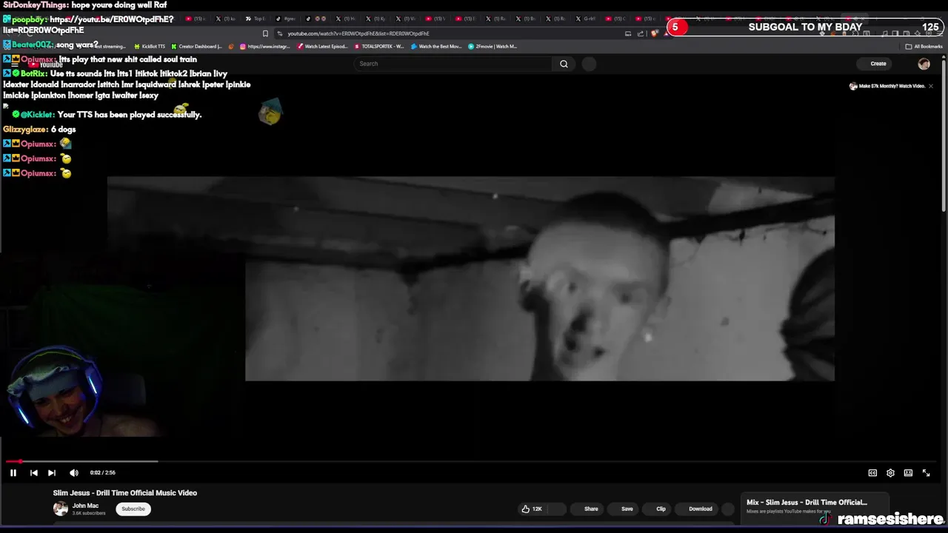Click the YouTube search field
This screenshot has width=948, height=533.
click(x=453, y=64)
